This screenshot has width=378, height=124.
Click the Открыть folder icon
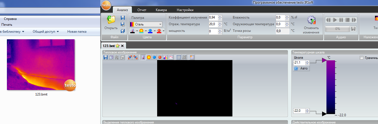(x=111, y=20)
